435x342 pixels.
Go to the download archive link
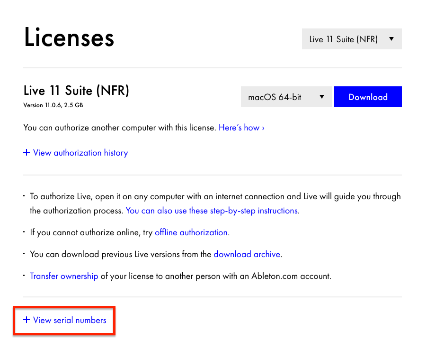(x=247, y=254)
